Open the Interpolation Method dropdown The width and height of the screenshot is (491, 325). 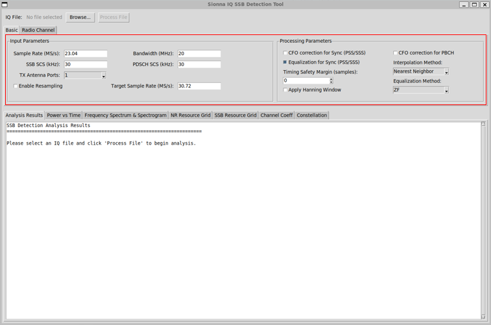pos(446,72)
